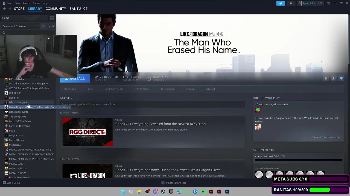
Task: Sort library with the up arrow icon
Action: (x=43, y=26)
